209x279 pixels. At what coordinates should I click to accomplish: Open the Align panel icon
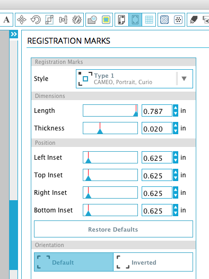63,20
